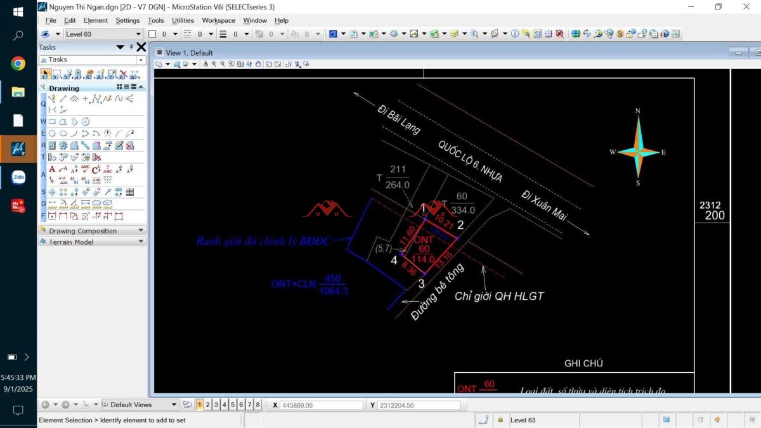Close the Tasks panel
This screenshot has height=428, width=761.
[x=141, y=48]
